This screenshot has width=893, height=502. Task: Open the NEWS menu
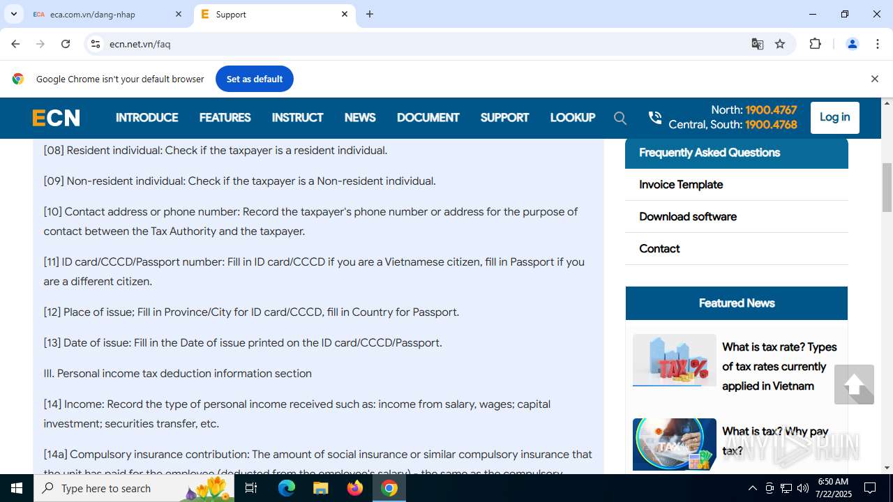tap(360, 118)
